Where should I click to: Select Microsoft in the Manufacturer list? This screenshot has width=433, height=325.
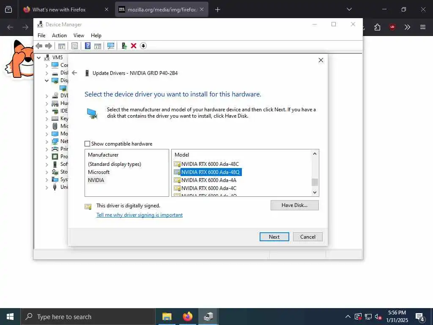point(99,172)
